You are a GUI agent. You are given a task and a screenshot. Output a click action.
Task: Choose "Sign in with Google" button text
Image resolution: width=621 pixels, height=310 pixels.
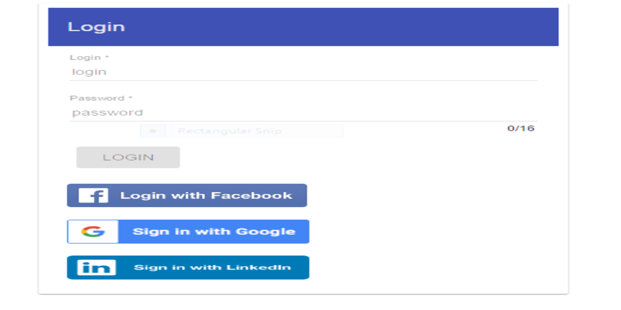coord(214,232)
